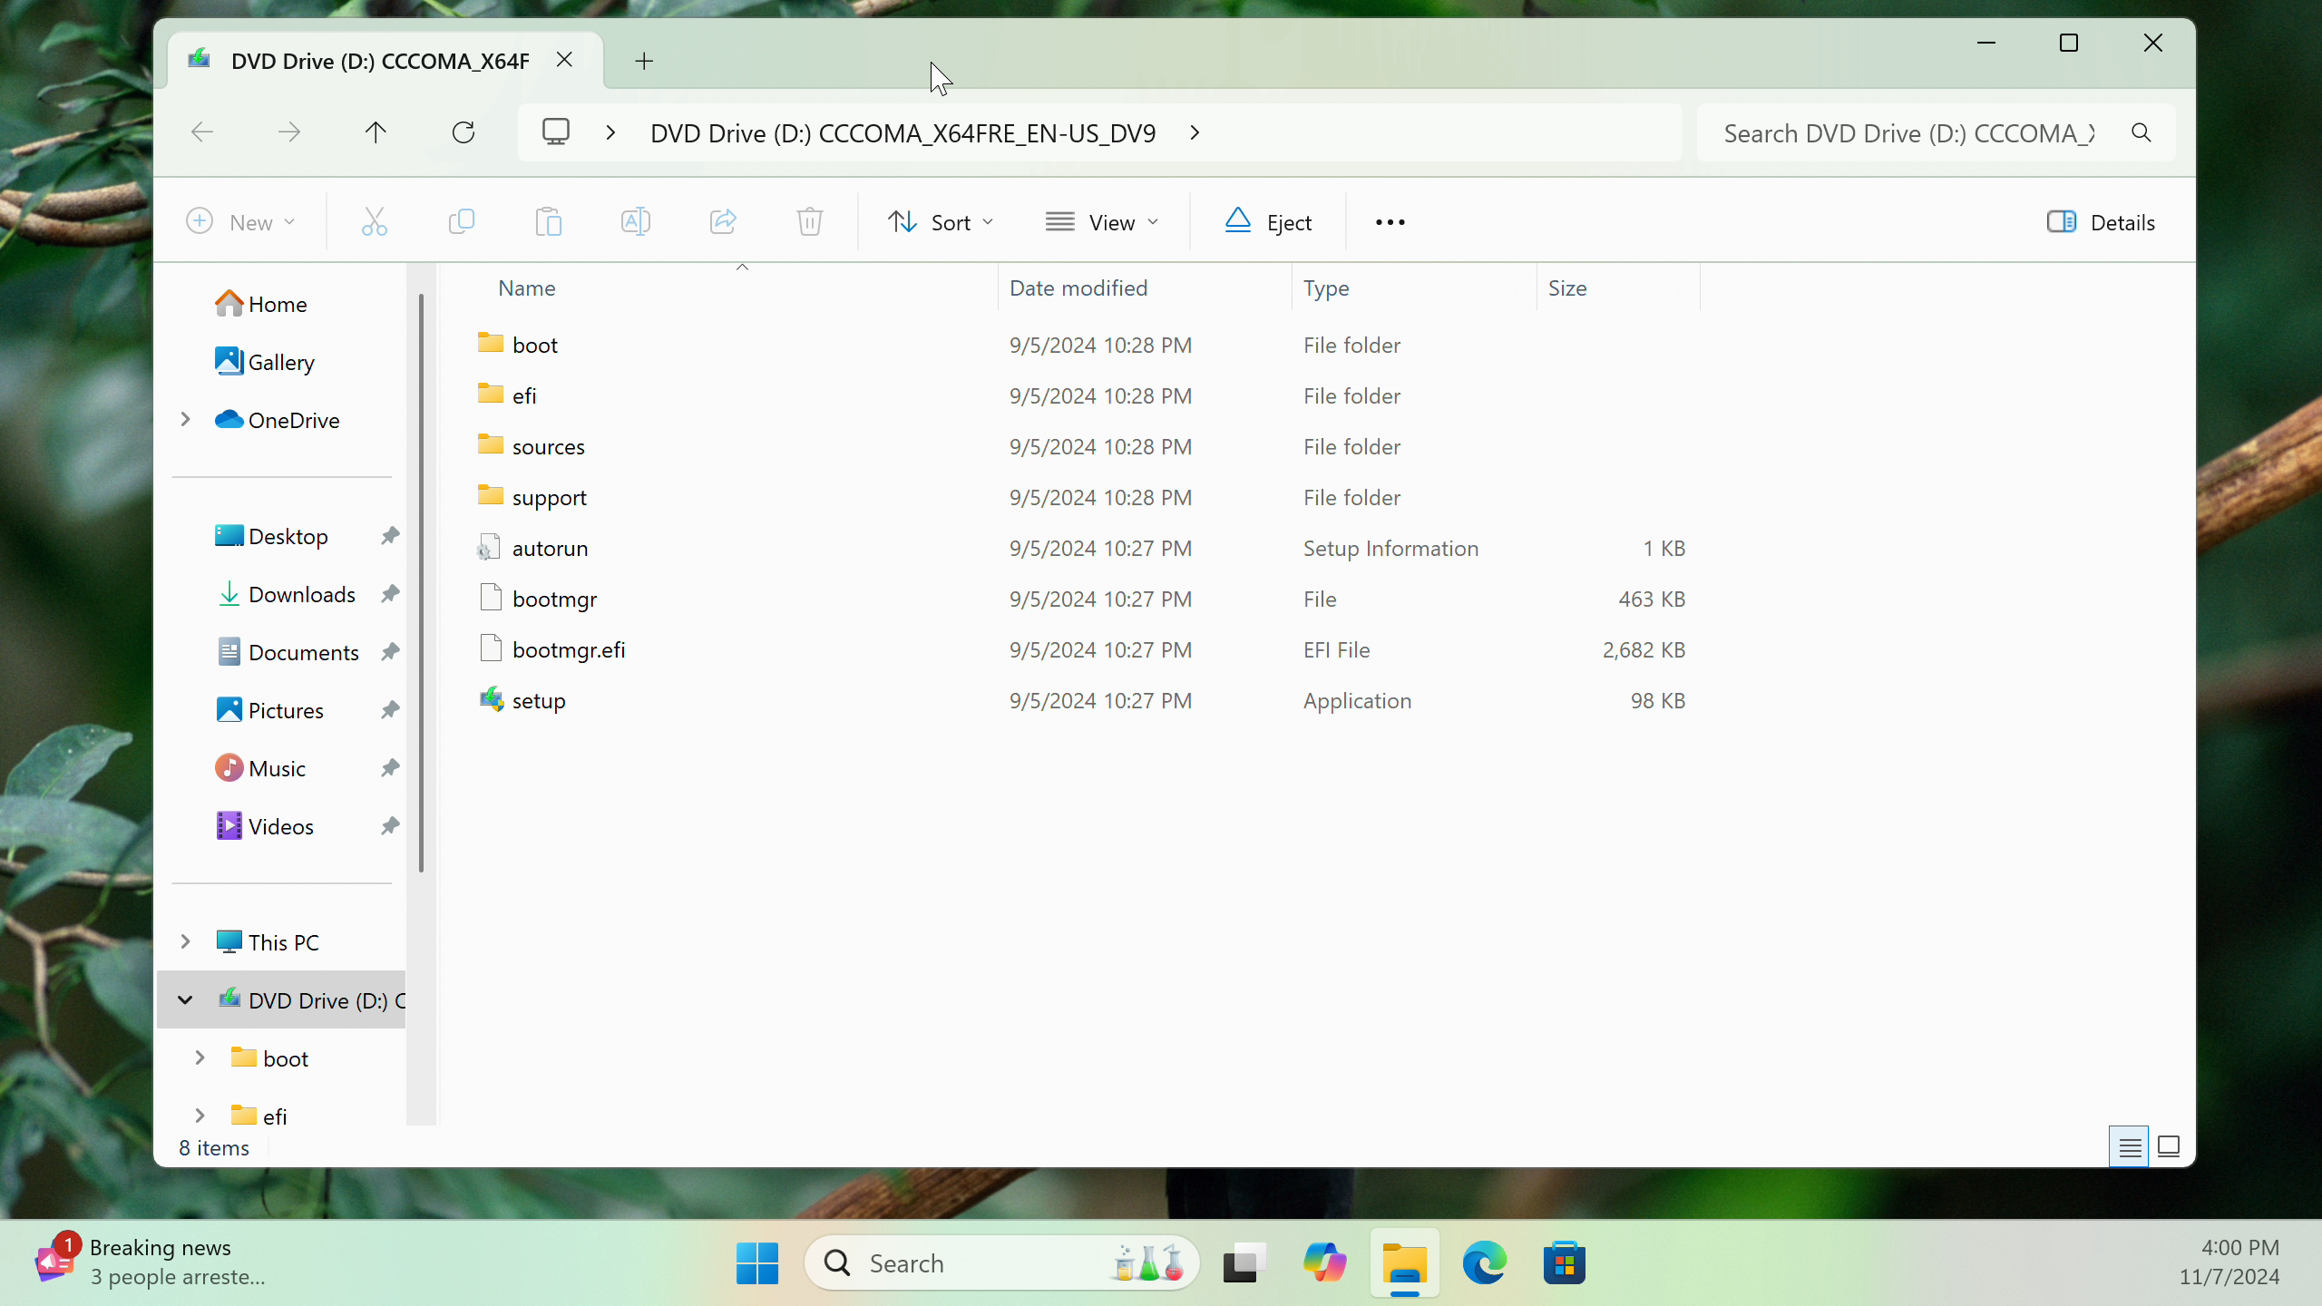The width and height of the screenshot is (2322, 1306).
Task: Click chevron after PC icon in address bar
Action: click(x=610, y=133)
